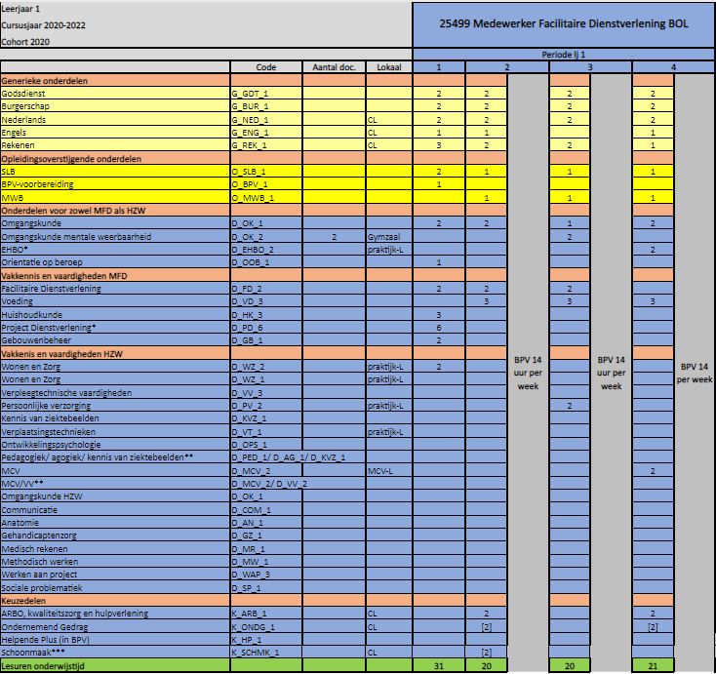Select the EHBO* row label
This screenshot has height=674, width=716.
pos(115,250)
